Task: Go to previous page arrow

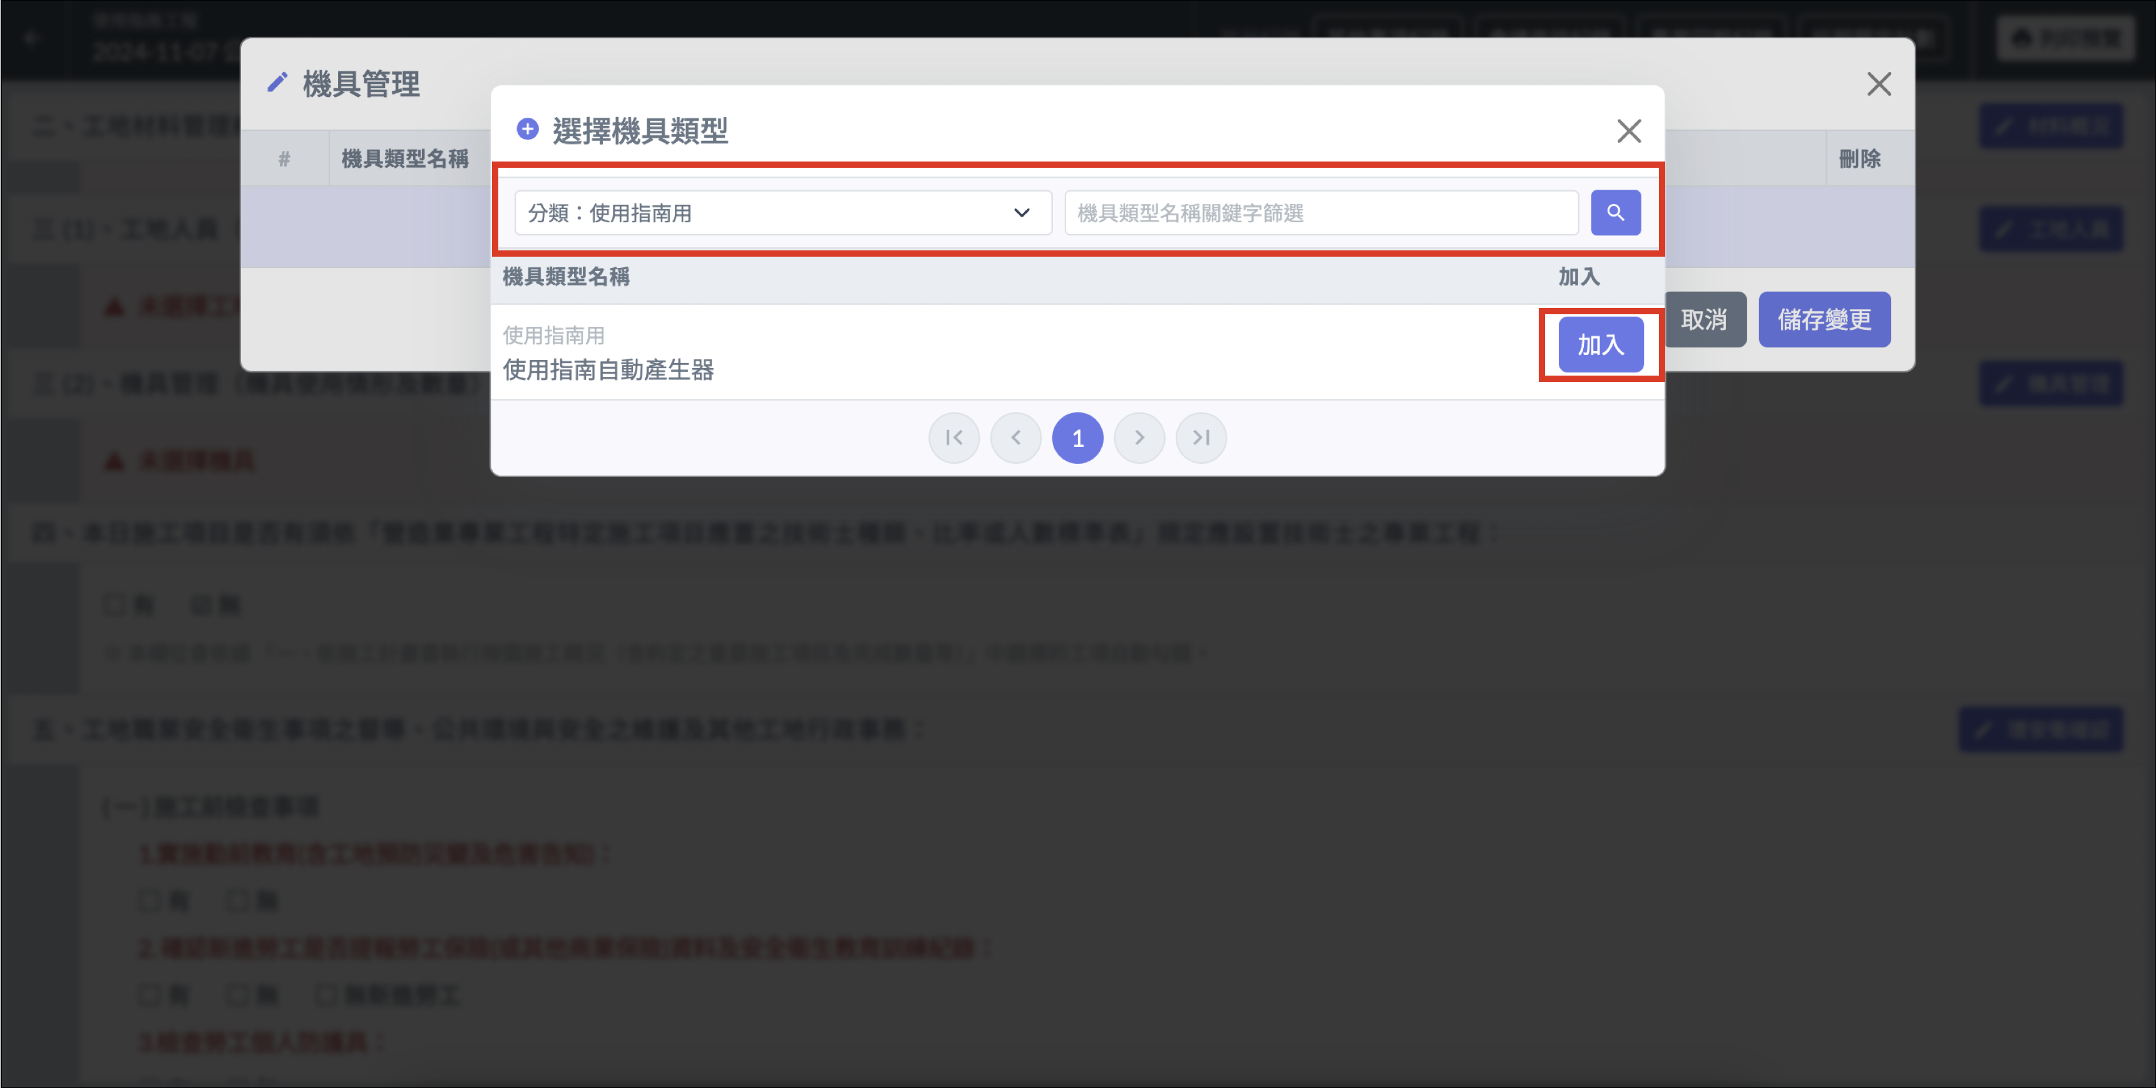Action: click(1015, 438)
